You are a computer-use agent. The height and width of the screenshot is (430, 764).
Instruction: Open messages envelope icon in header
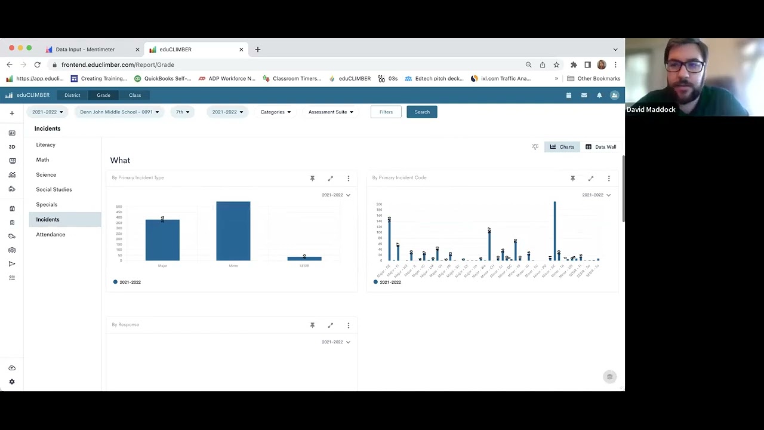pyautogui.click(x=584, y=95)
